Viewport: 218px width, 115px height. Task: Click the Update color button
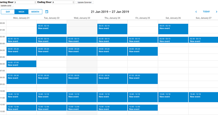pyautogui.click(x=6, y=6)
